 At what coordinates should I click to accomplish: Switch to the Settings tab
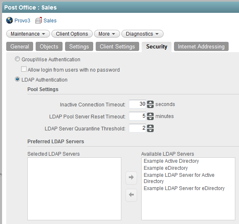[x=79, y=46]
